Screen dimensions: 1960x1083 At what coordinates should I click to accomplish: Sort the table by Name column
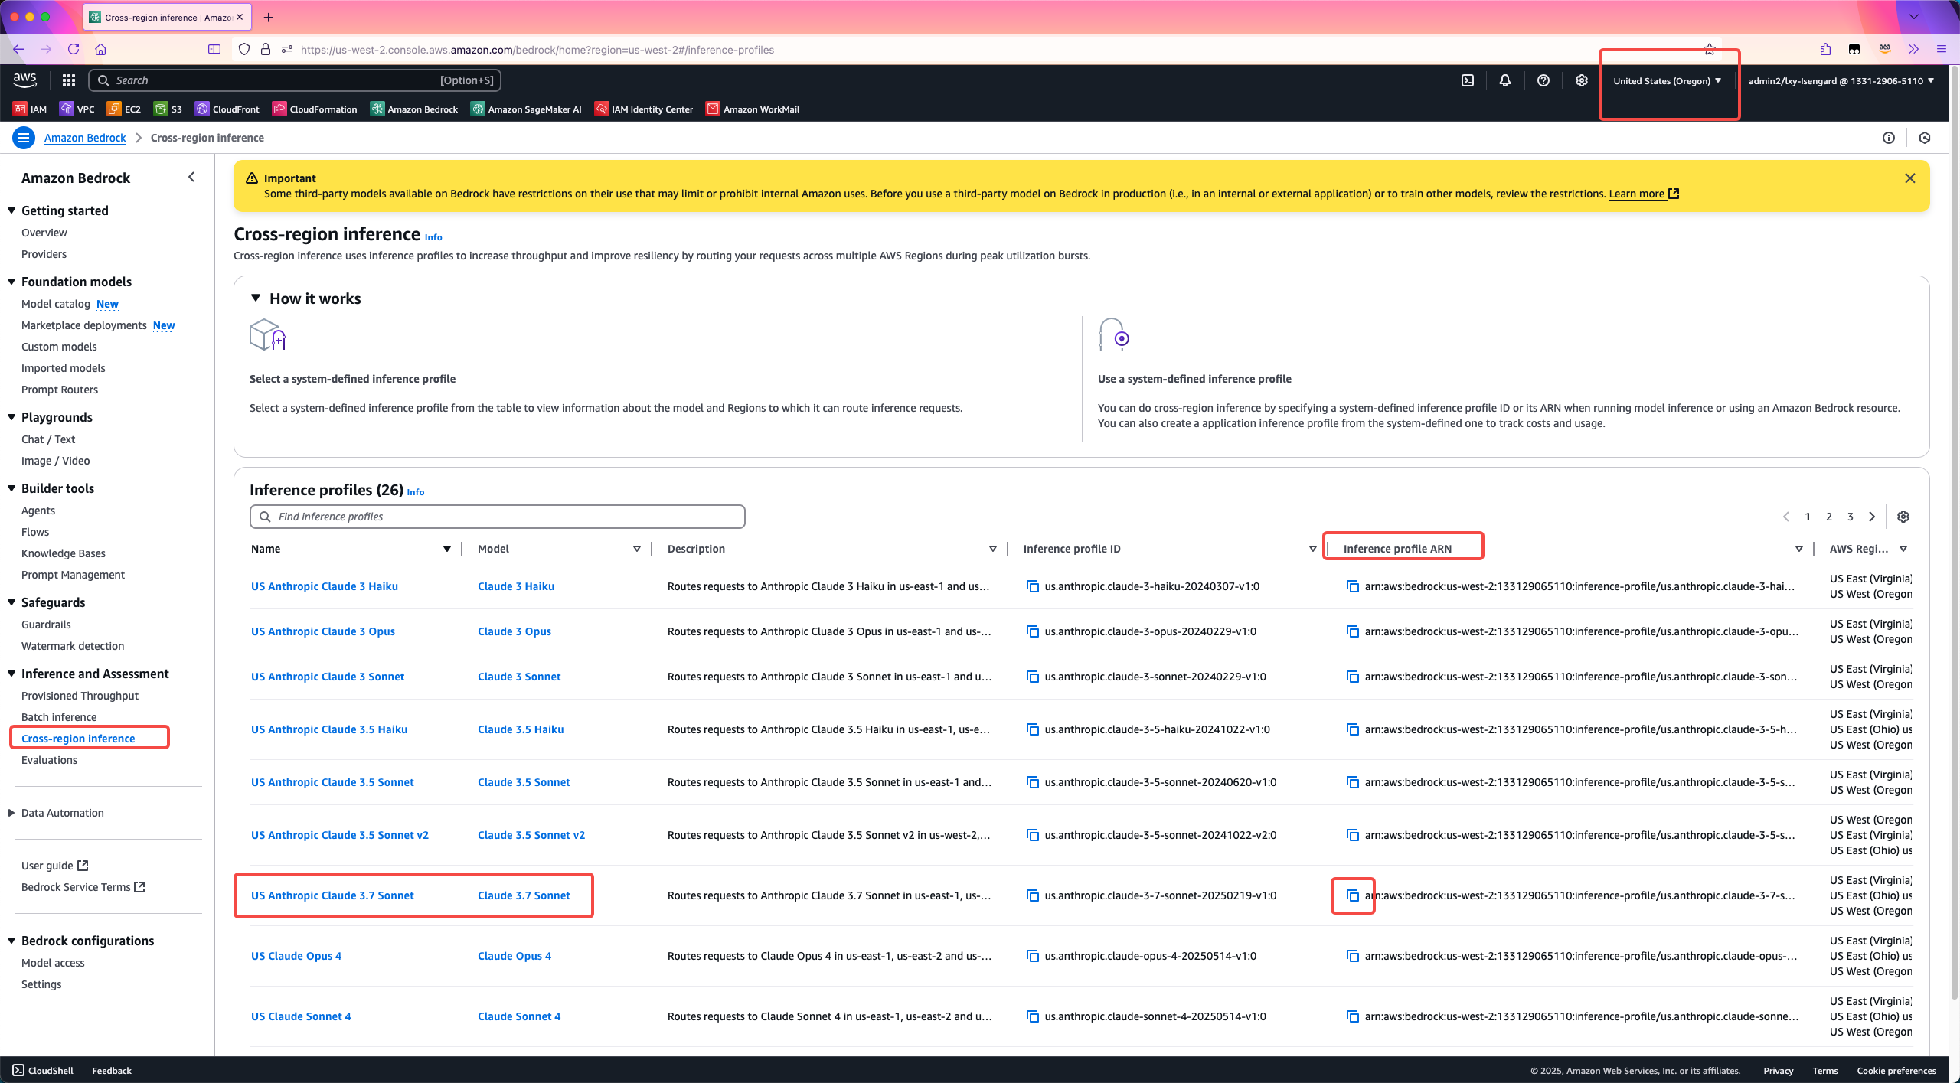point(447,549)
